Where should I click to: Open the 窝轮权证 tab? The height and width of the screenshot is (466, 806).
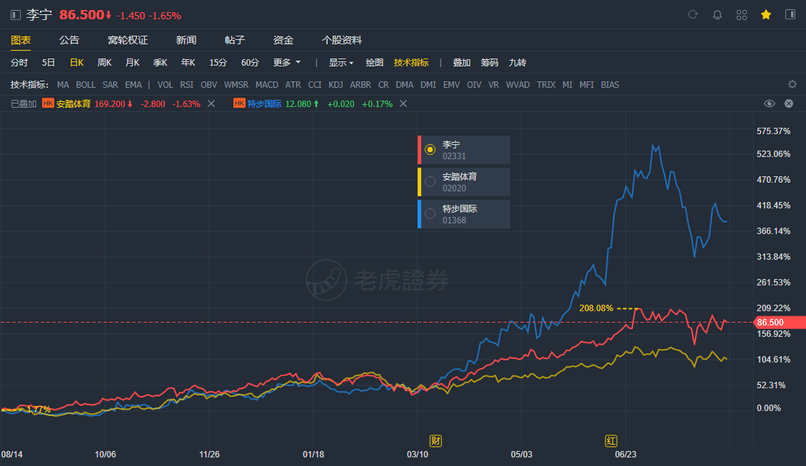pyautogui.click(x=128, y=40)
